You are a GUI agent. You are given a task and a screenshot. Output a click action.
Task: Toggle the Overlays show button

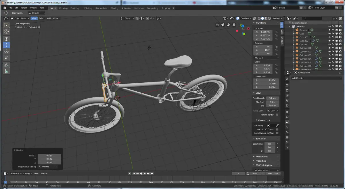click(x=238, y=18)
